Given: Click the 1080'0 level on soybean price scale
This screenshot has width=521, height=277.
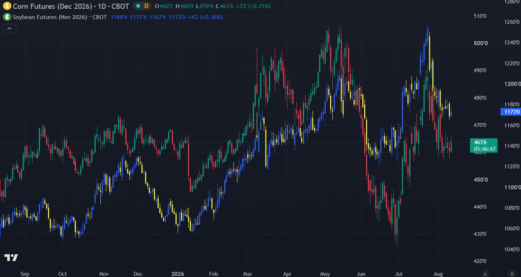Looking at the screenshot, I should [x=512, y=208].
